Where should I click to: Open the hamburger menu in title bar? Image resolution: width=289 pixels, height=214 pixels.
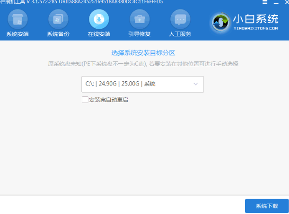(265, 2)
